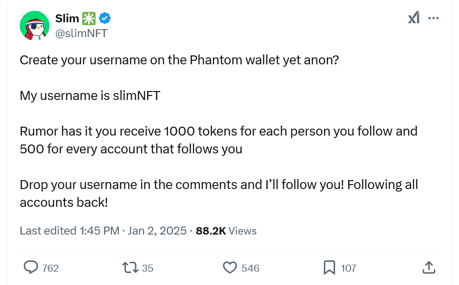This screenshot has width=459, height=285.
Task: Open the 88.2K Views analytics link
Action: click(226, 231)
